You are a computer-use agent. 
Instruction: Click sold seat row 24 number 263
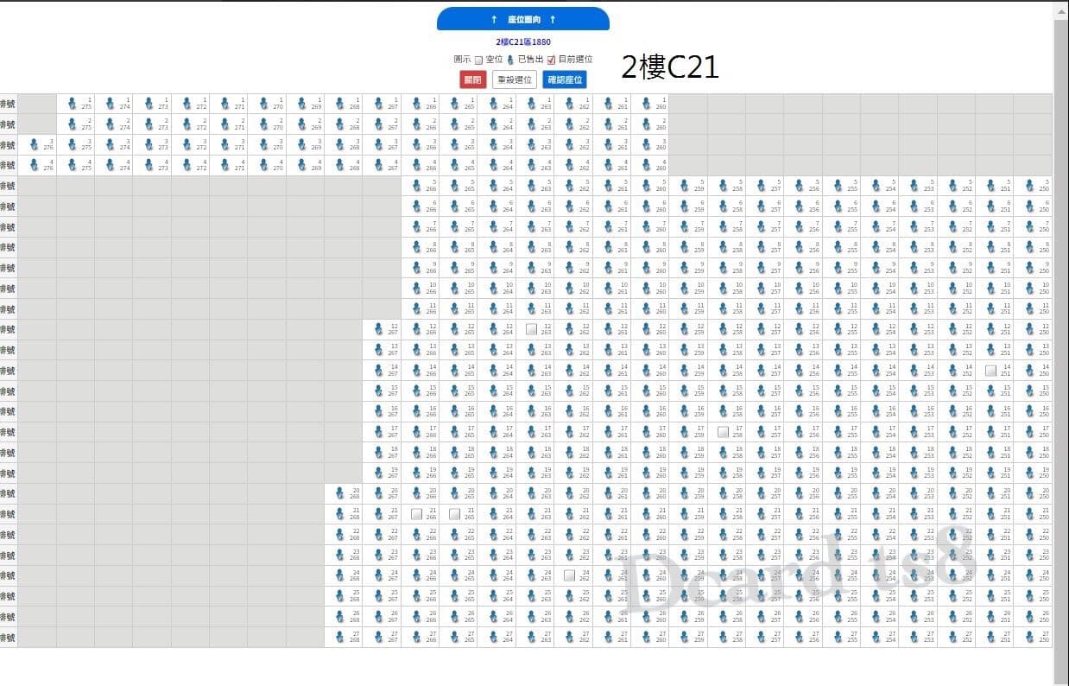tap(532, 575)
